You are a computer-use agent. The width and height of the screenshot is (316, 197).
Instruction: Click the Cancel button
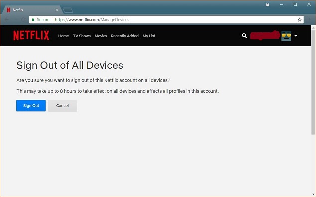coord(63,106)
